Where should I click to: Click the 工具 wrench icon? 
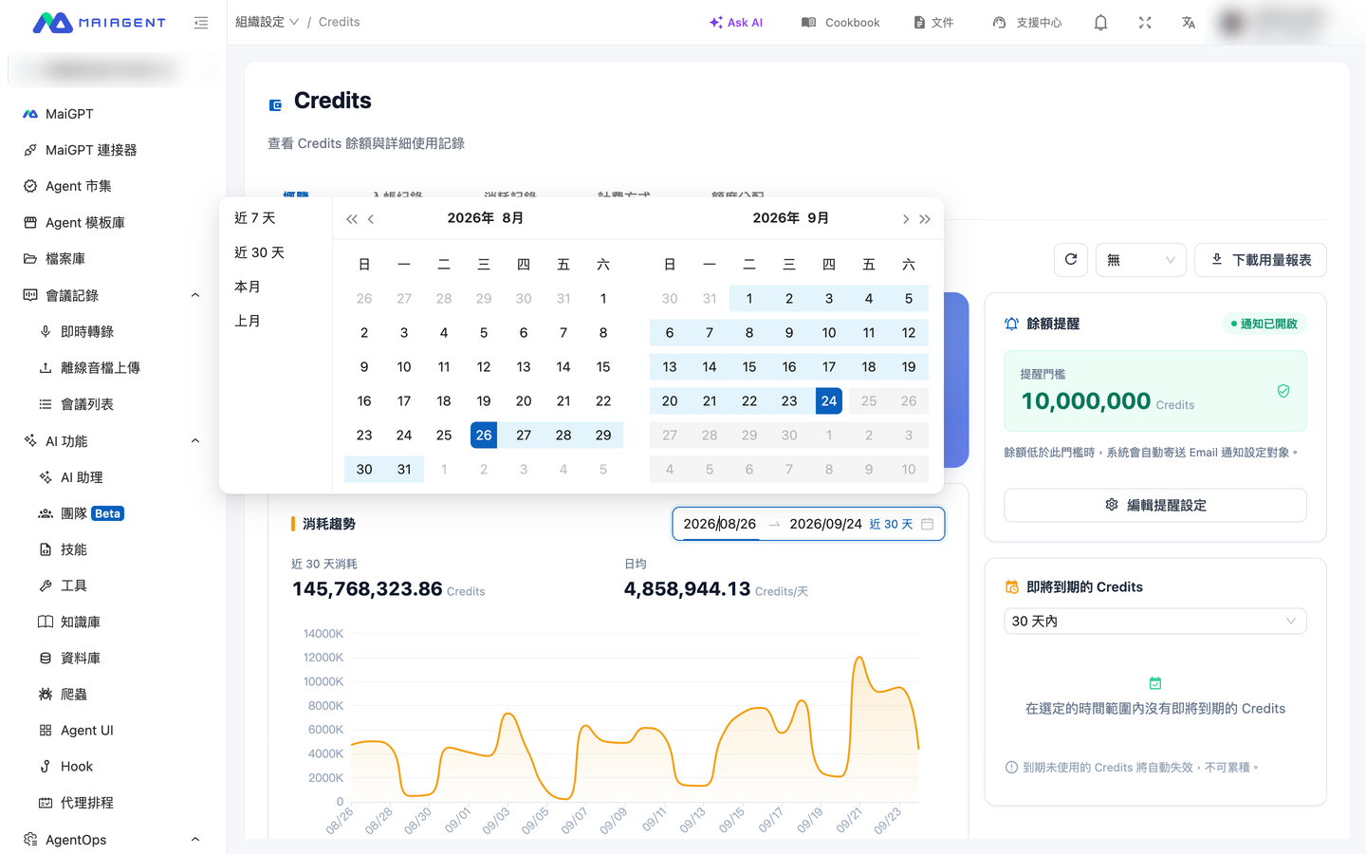click(46, 585)
